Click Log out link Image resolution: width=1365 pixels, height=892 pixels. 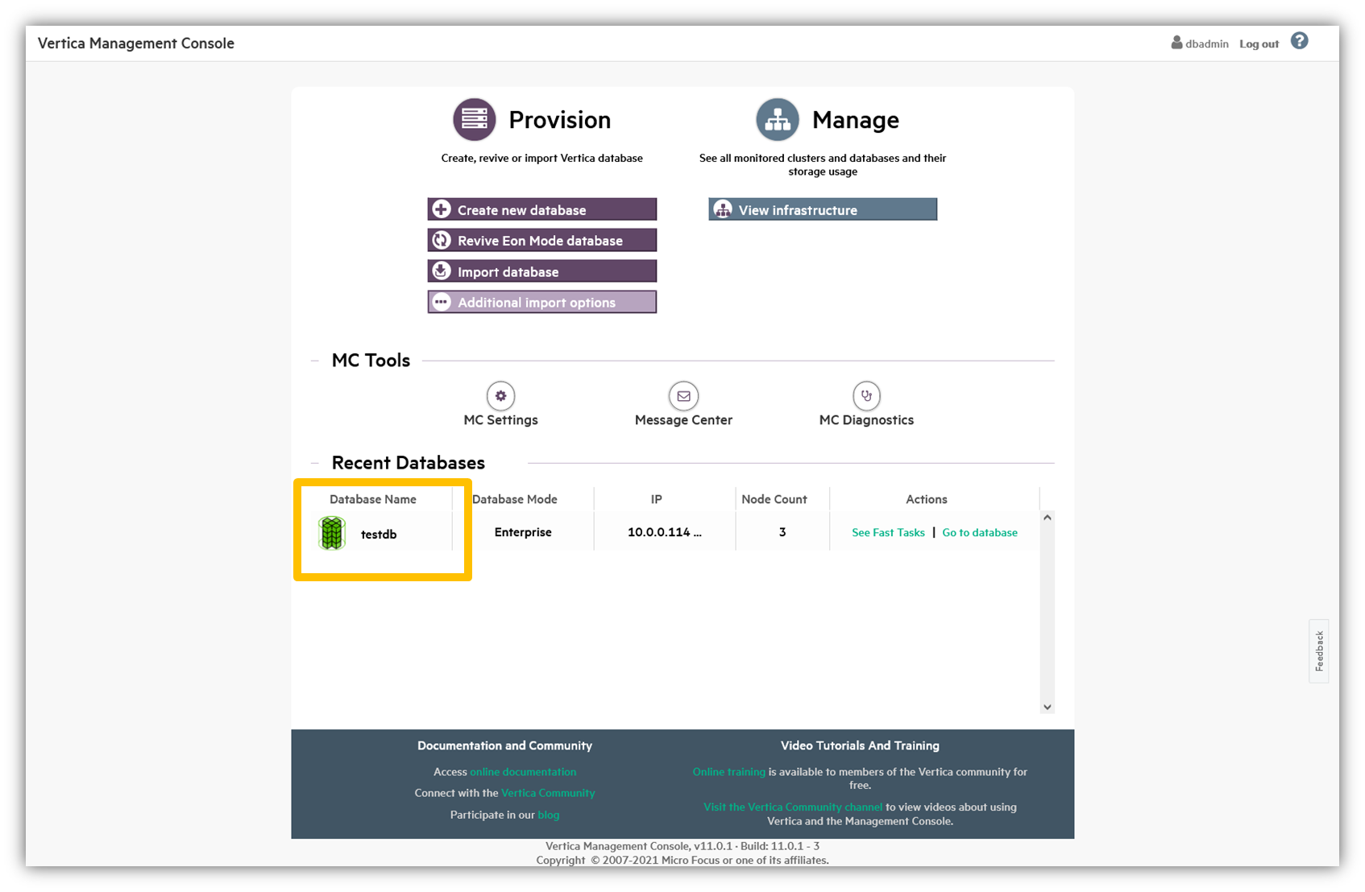(x=1259, y=44)
